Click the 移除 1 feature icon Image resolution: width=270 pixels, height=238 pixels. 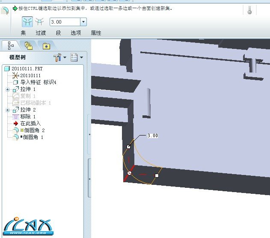pos(16,117)
